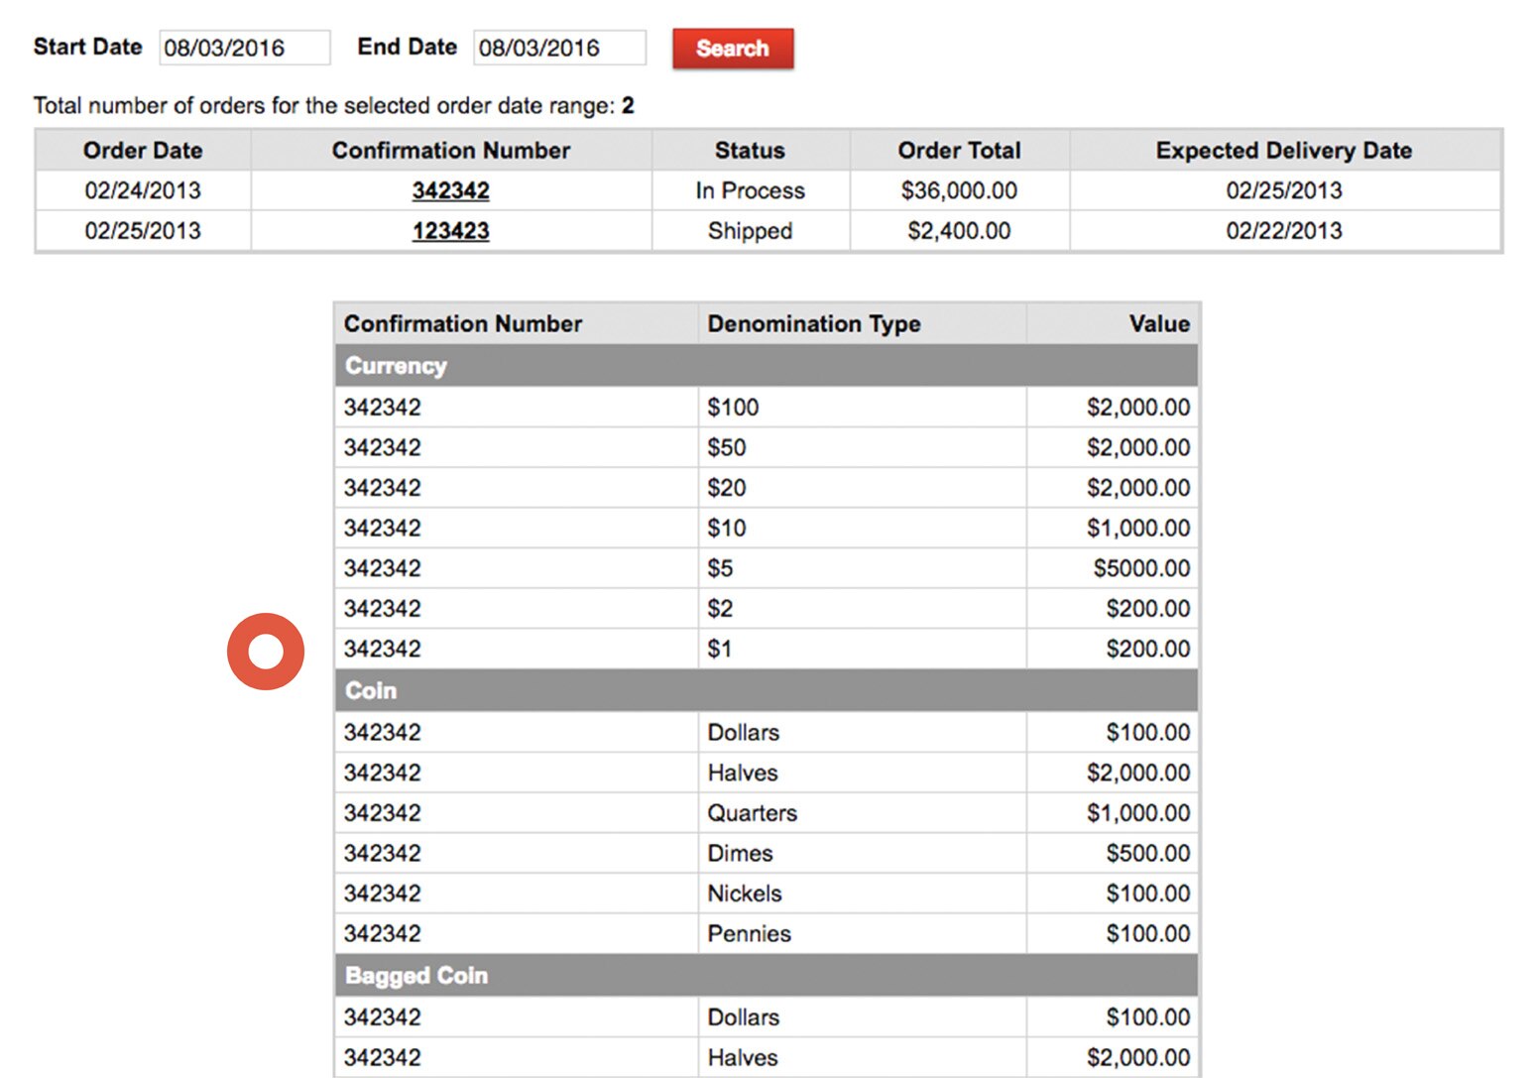Select the In Process status cell
Image resolution: width=1537 pixels, height=1078 pixels.
(750, 189)
